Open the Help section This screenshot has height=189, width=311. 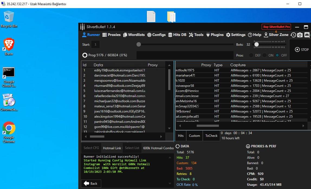255,35
